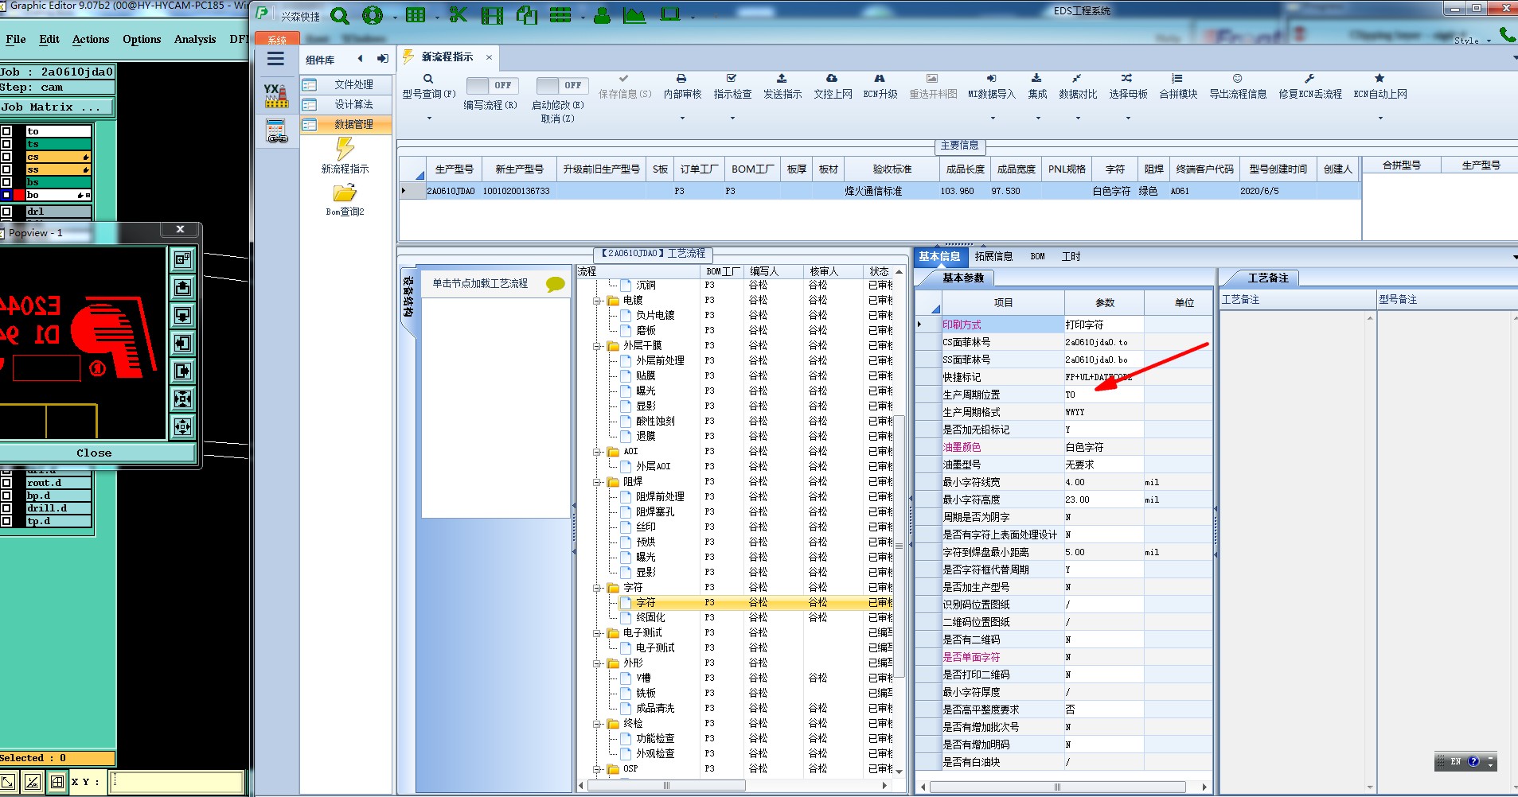Click the 型号查询 search icon

tap(428, 79)
